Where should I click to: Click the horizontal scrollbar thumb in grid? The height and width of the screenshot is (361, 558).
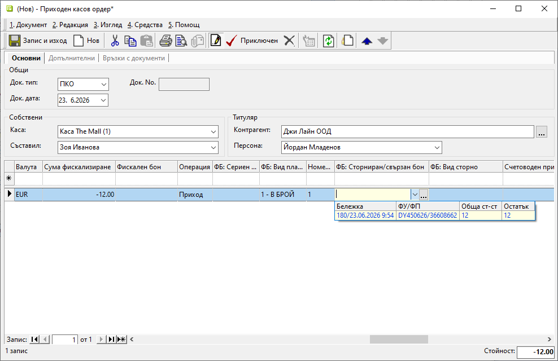pyautogui.click(x=399, y=340)
